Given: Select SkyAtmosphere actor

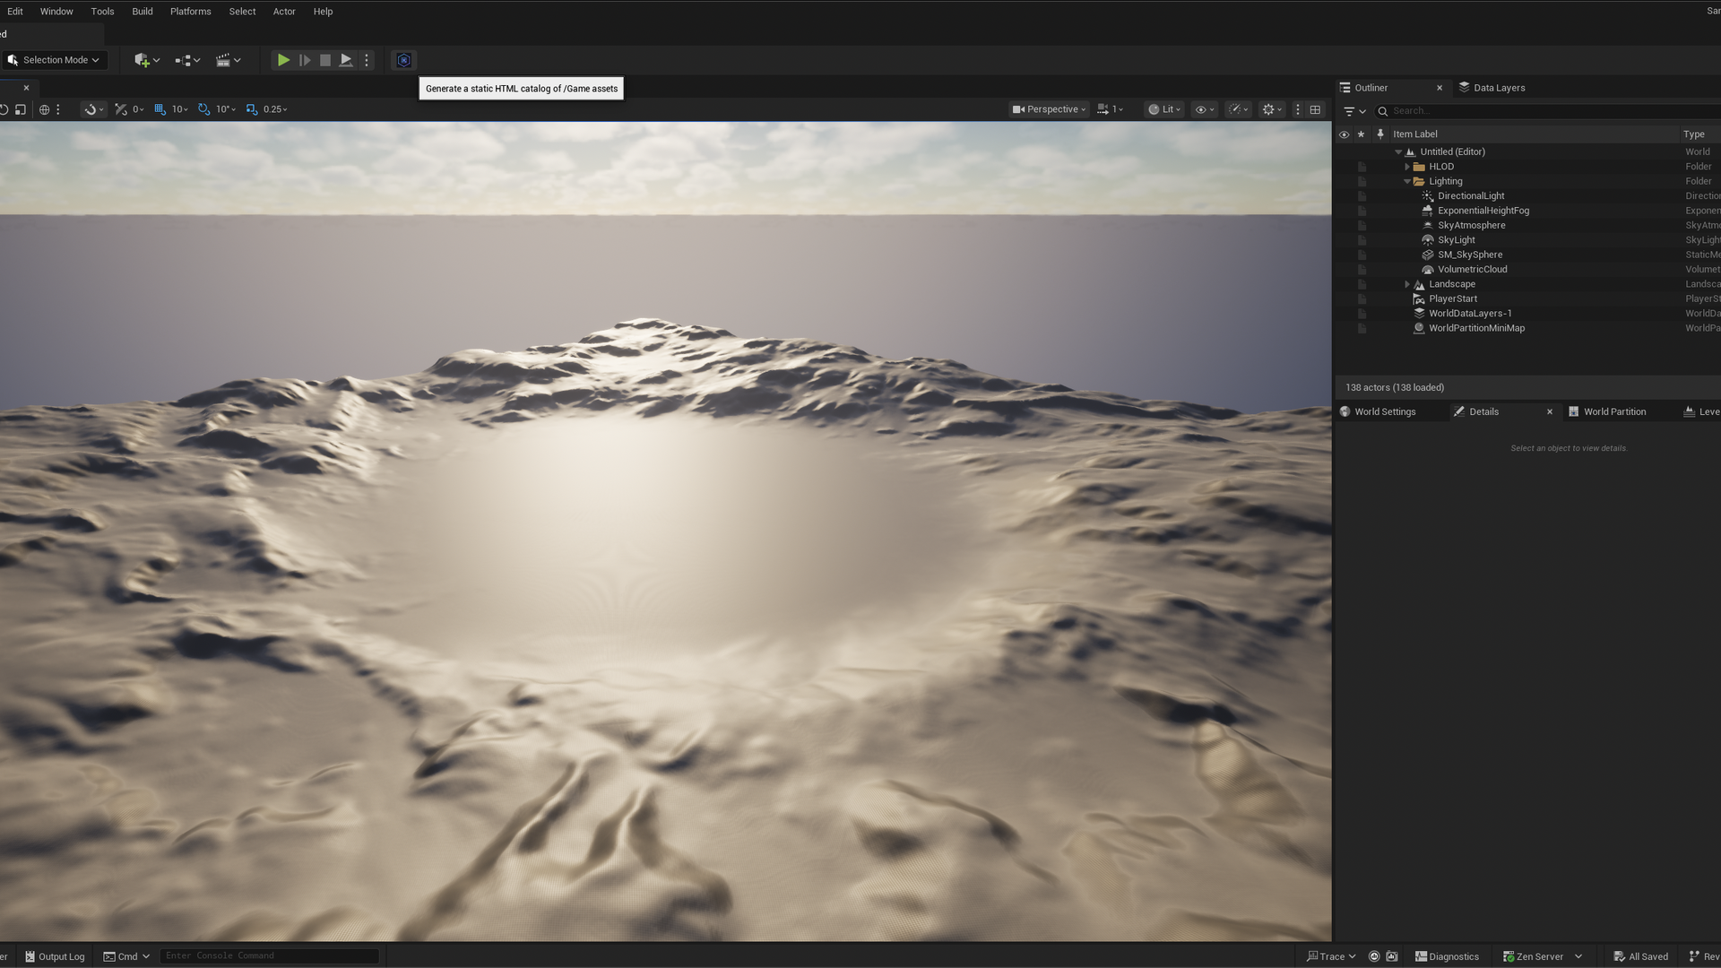Looking at the screenshot, I should click(x=1471, y=226).
